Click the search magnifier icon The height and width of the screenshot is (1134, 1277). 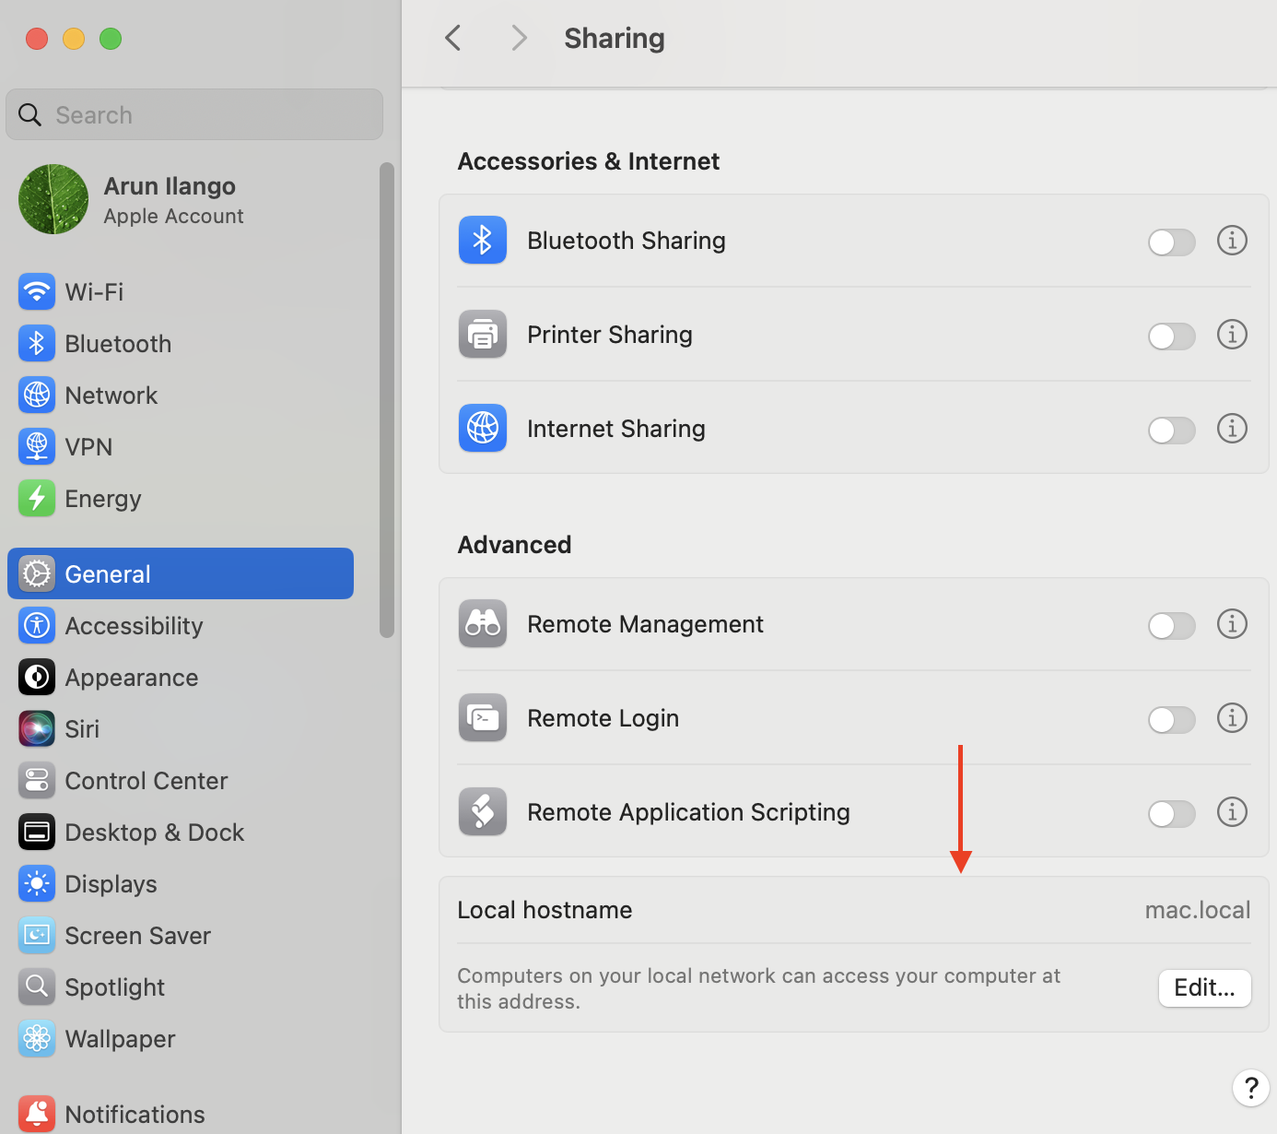pyautogui.click(x=29, y=114)
